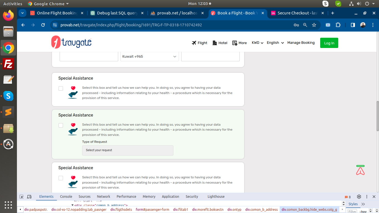Open Chrome extensions puzzle icon
Screen dimensions: 379x213
(x=338, y=25)
